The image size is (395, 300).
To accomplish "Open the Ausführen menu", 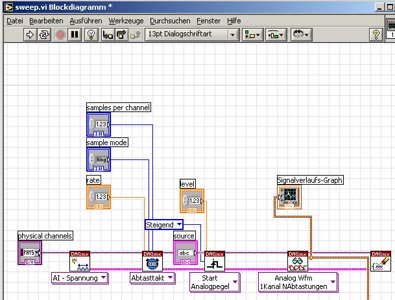I will 86,21.
